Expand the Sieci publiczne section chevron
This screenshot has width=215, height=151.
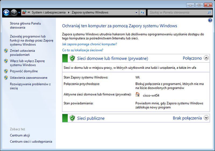click(x=206, y=118)
